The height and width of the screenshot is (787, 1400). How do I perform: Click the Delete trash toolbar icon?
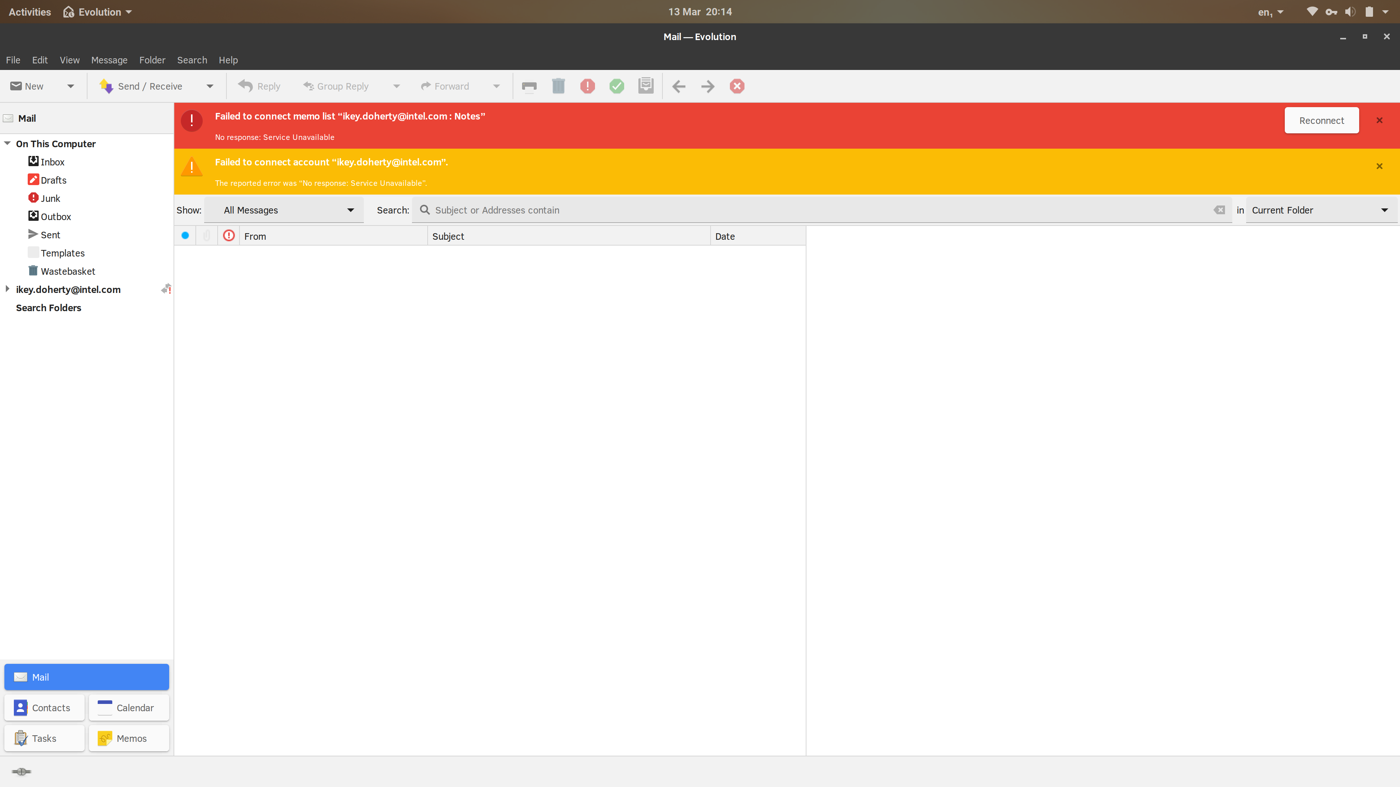[x=558, y=86]
